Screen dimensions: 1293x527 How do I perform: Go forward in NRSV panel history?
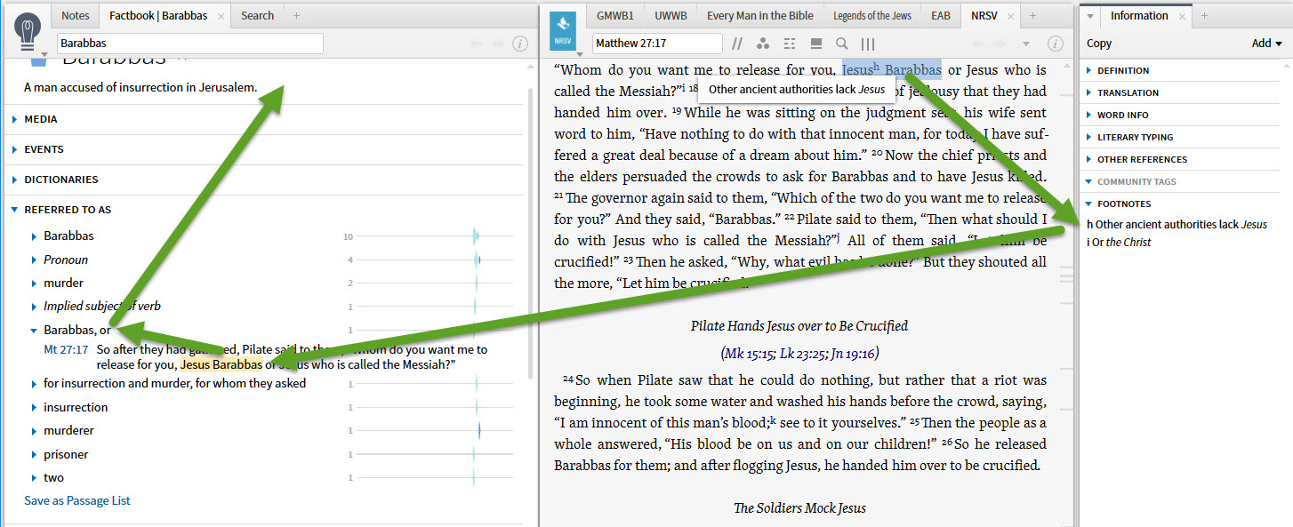[999, 44]
